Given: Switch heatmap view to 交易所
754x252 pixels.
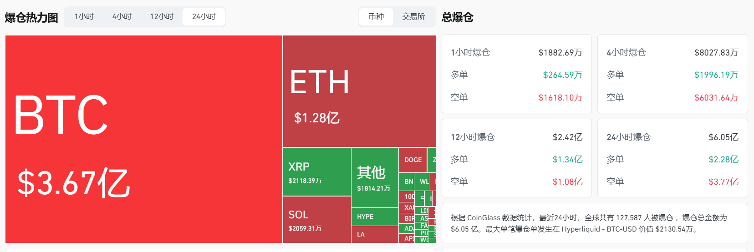Looking at the screenshot, I should click(413, 17).
